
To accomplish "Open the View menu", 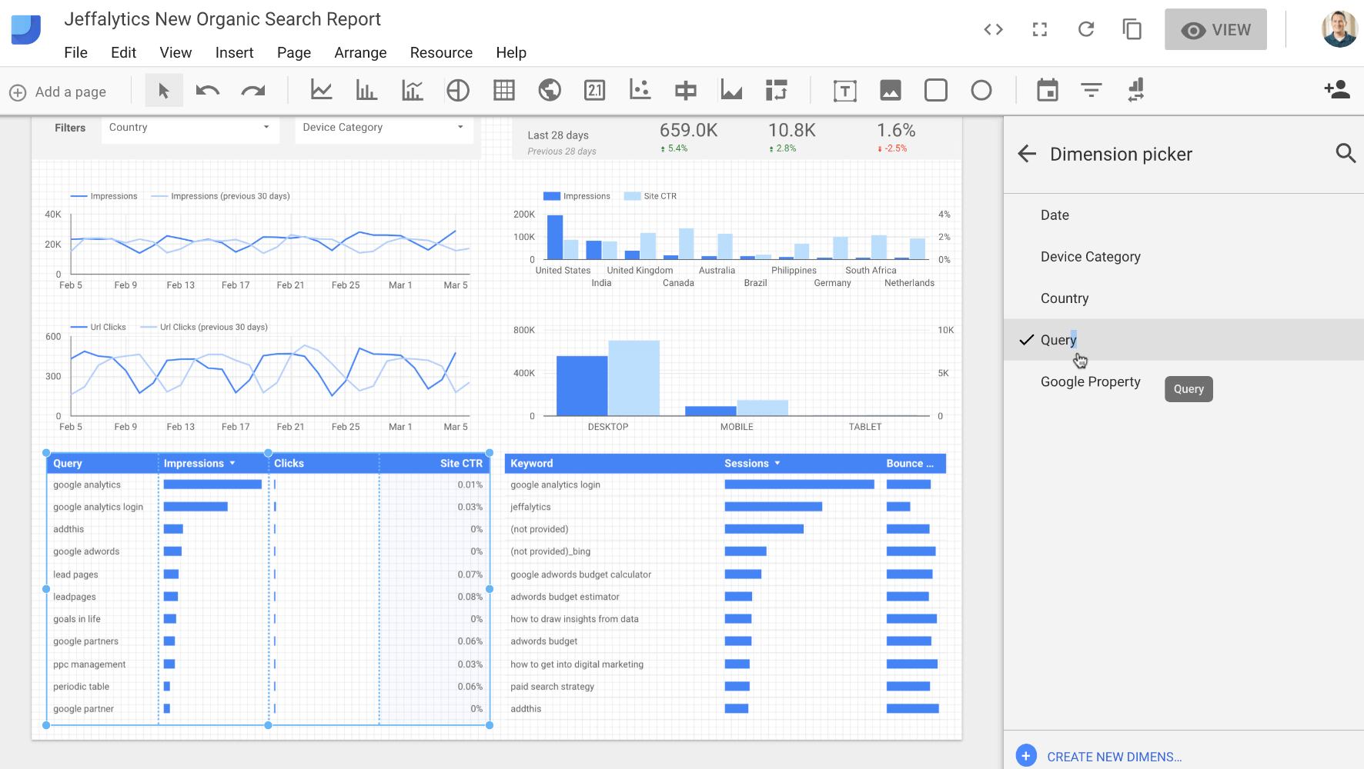I will [176, 52].
